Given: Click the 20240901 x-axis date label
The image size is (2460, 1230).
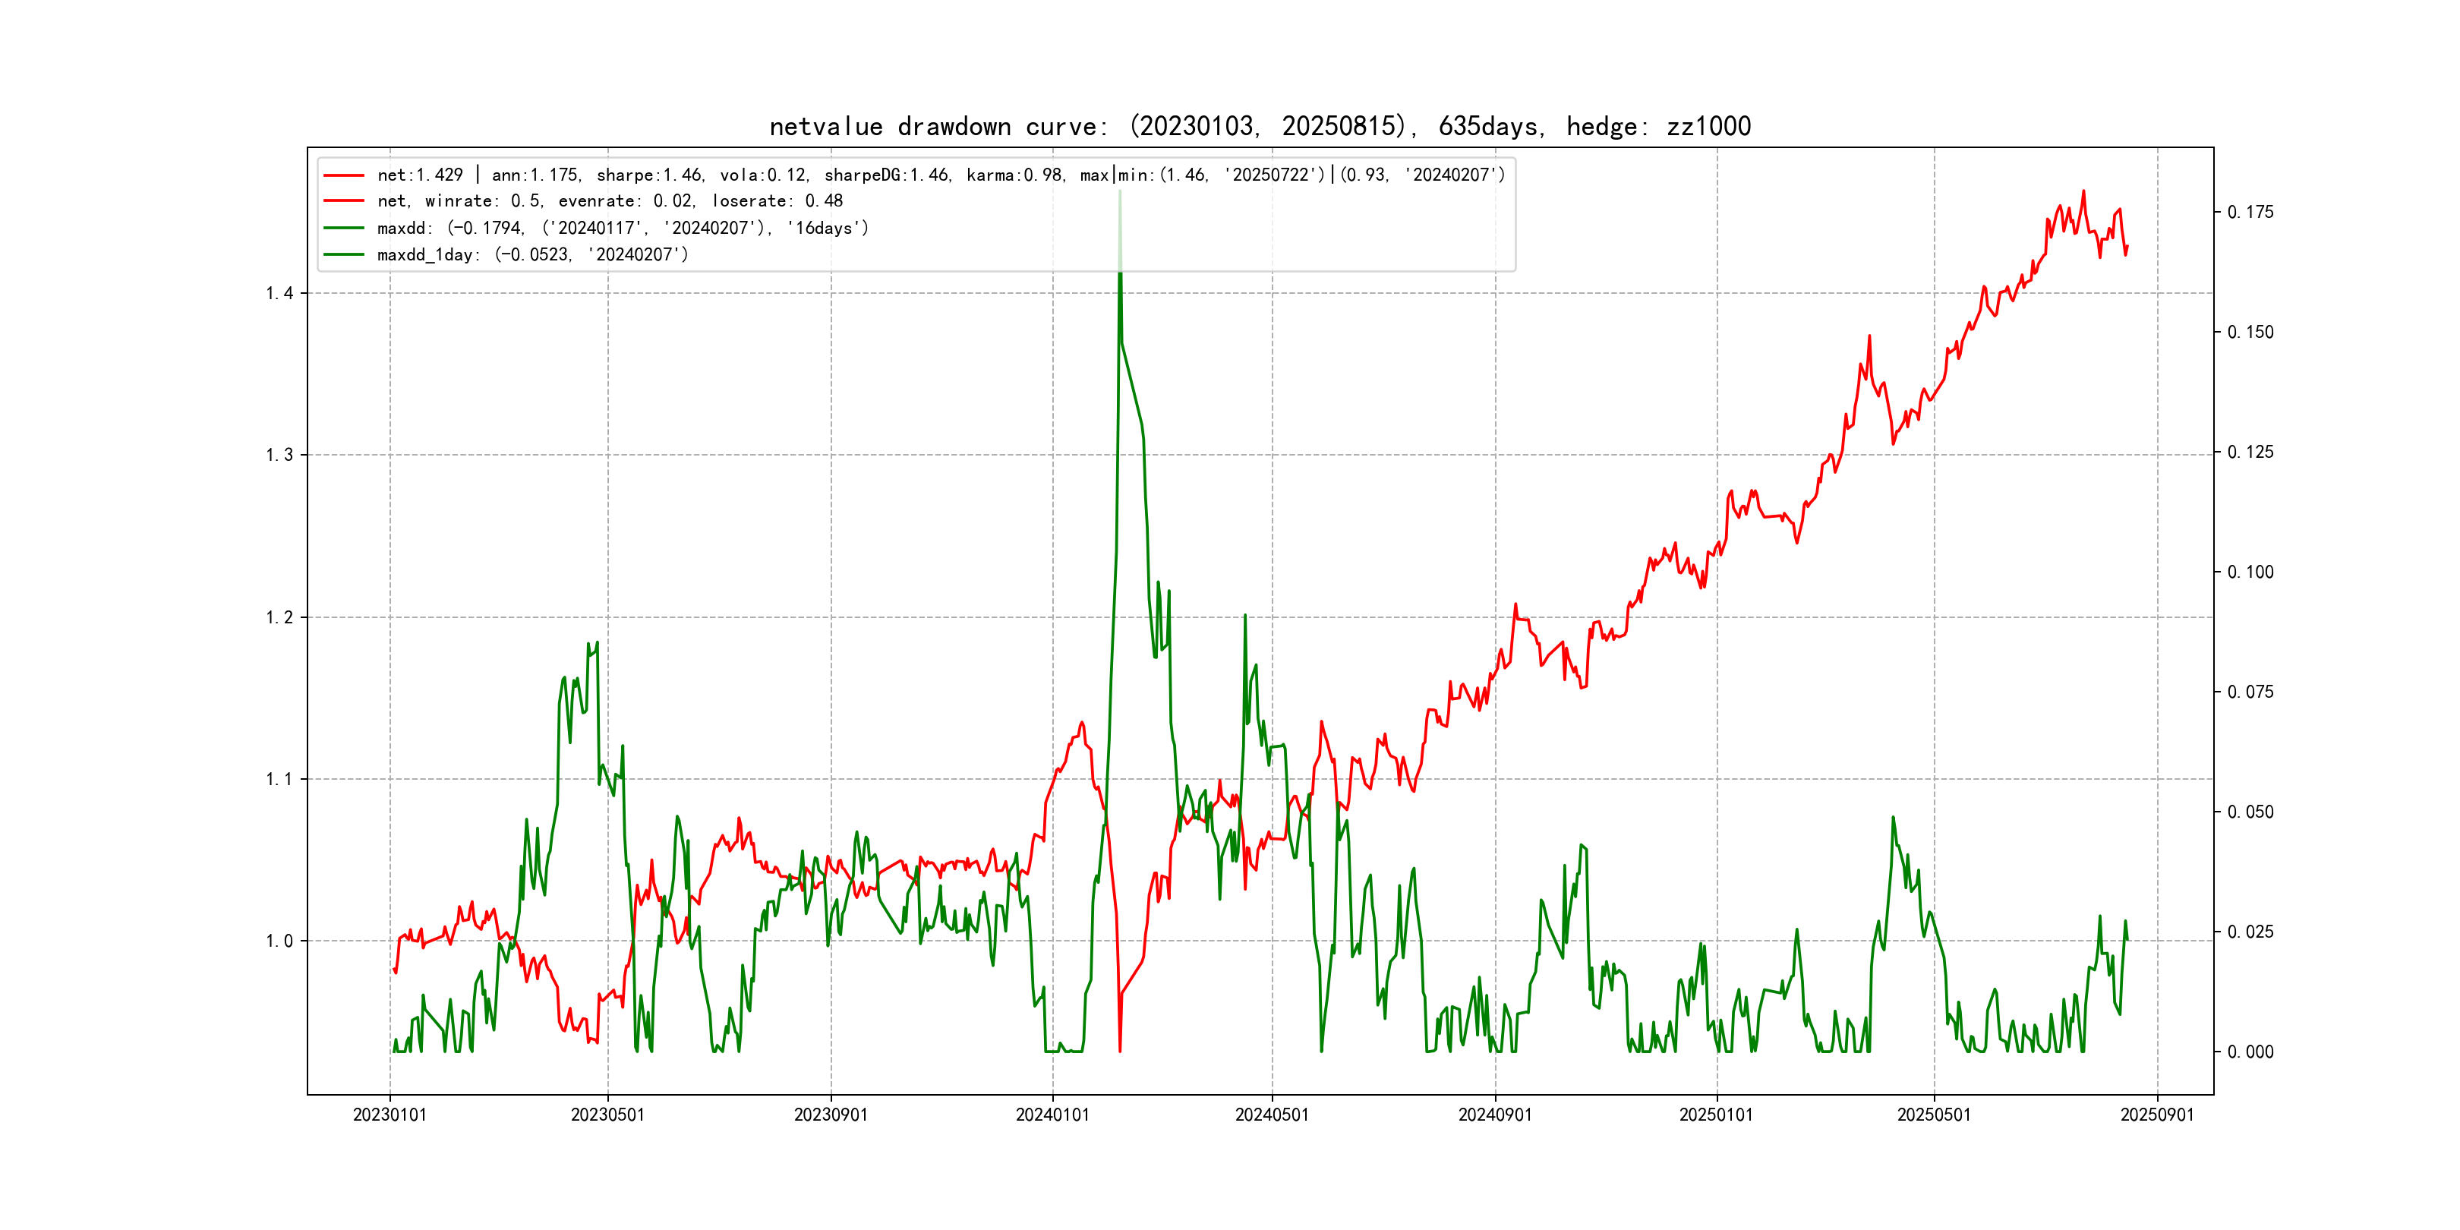Looking at the screenshot, I should tap(1494, 1115).
